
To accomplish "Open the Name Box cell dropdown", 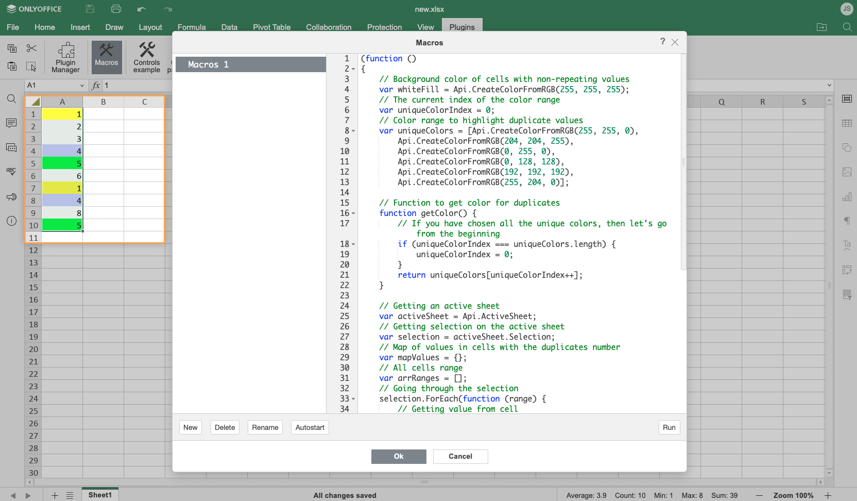I will tap(82, 86).
